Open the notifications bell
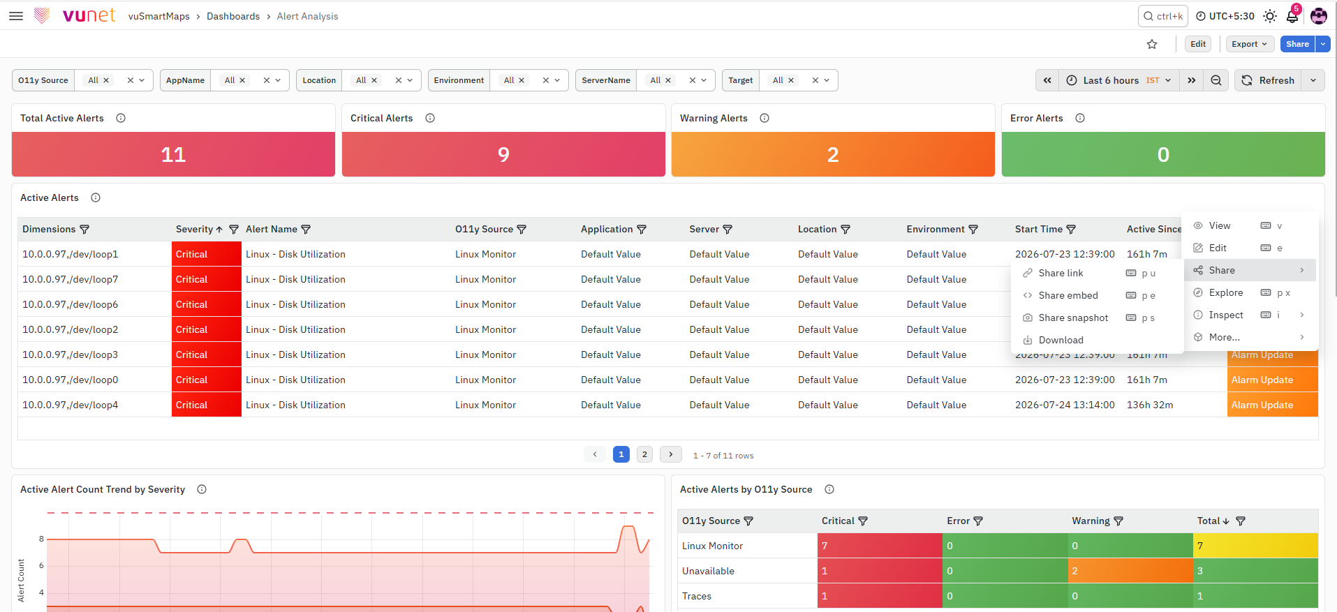 1292,16
